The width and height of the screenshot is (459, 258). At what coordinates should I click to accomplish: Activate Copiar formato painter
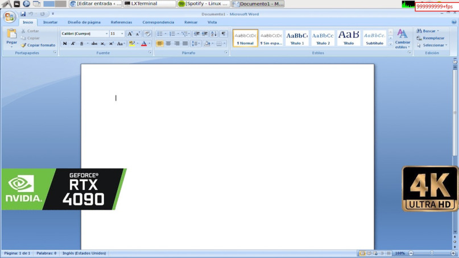click(x=38, y=45)
